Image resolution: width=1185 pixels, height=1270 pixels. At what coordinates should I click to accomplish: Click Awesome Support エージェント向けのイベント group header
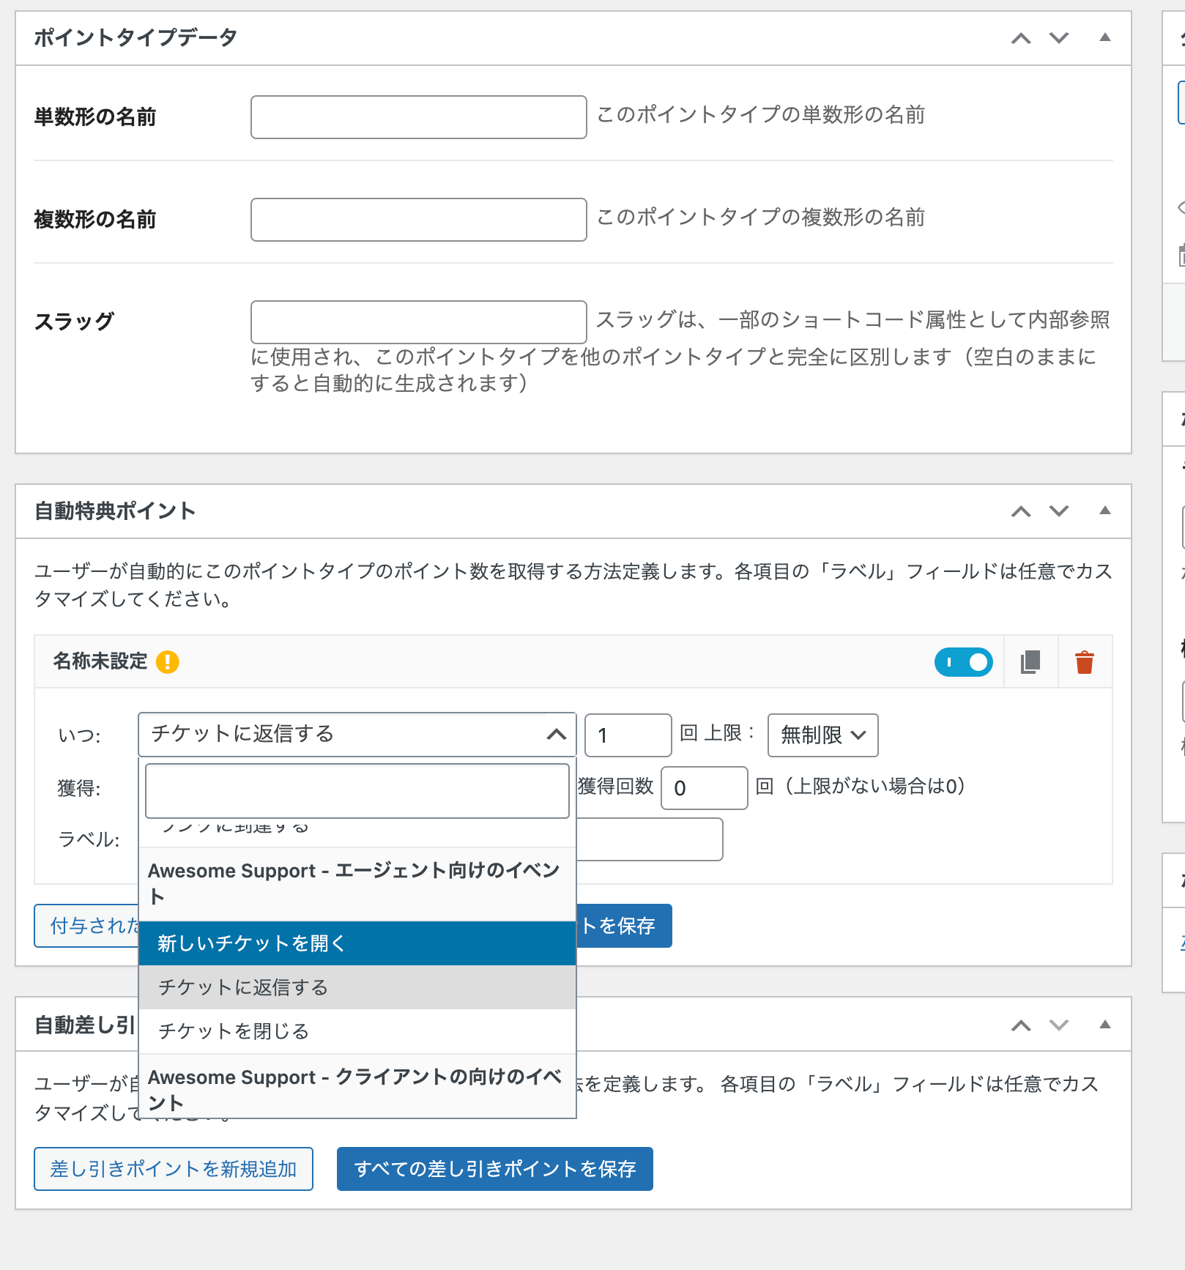357,883
